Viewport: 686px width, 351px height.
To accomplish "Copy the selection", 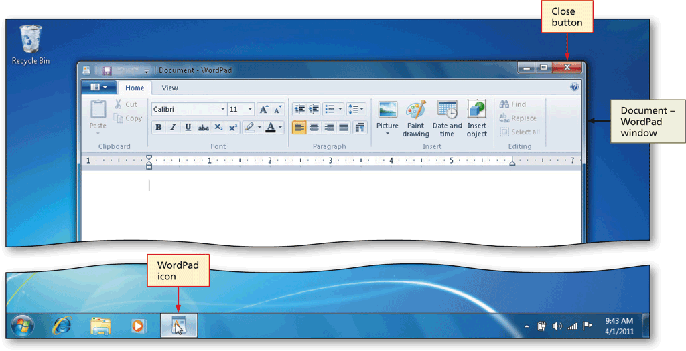I will [128, 118].
